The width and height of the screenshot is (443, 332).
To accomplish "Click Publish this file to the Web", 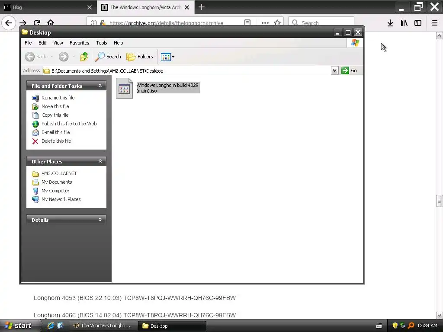I will click(69, 124).
